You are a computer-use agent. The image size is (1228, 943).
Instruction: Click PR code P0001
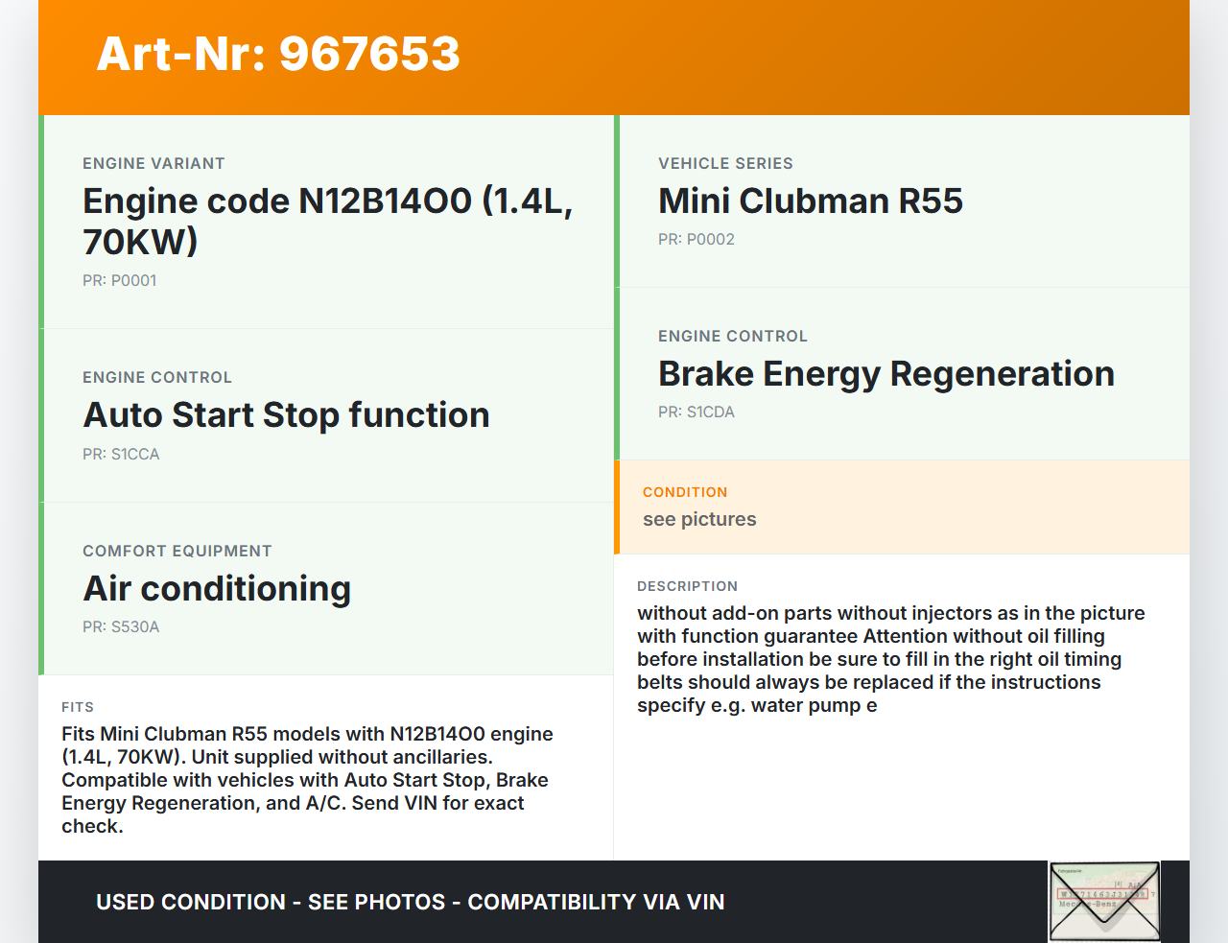(x=119, y=280)
